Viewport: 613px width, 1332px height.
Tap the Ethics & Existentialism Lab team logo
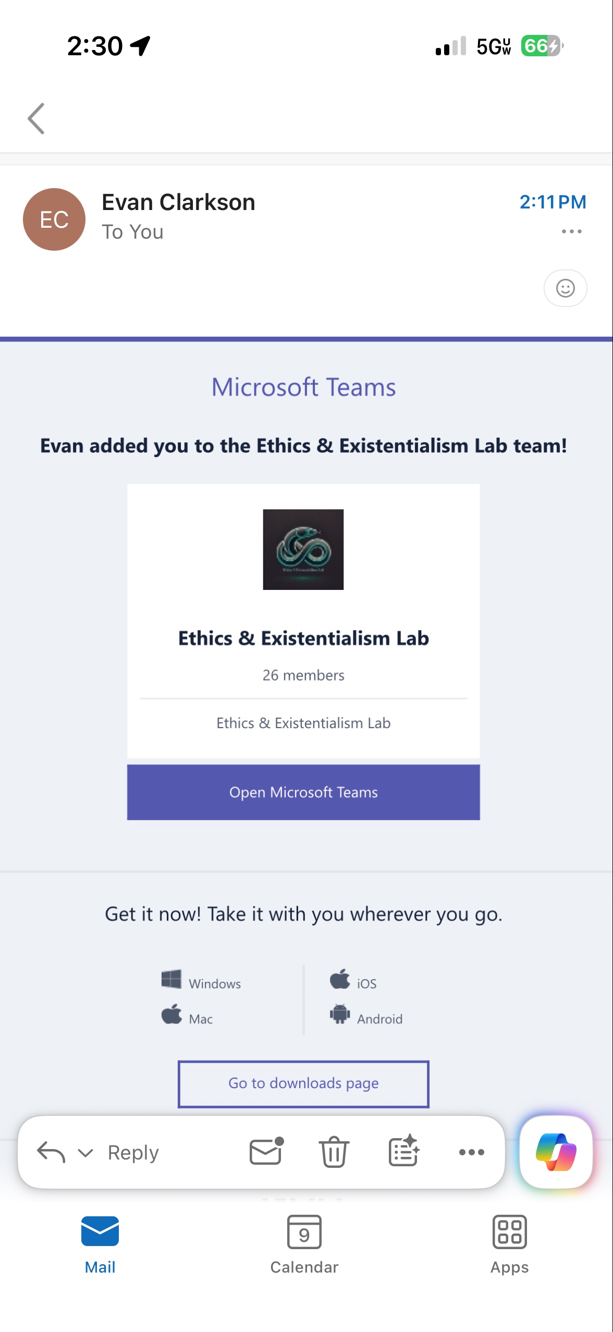(303, 549)
